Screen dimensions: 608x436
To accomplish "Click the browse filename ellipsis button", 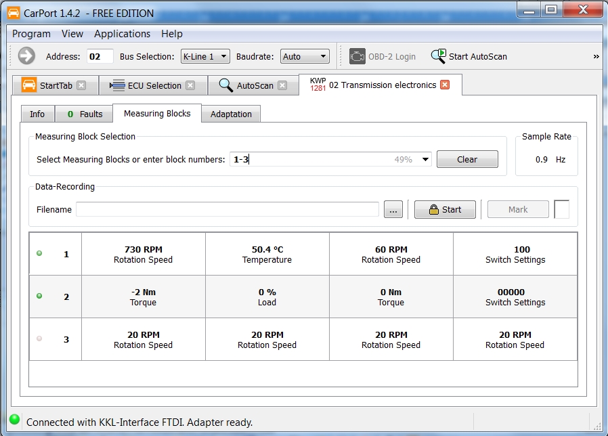I will (x=393, y=210).
